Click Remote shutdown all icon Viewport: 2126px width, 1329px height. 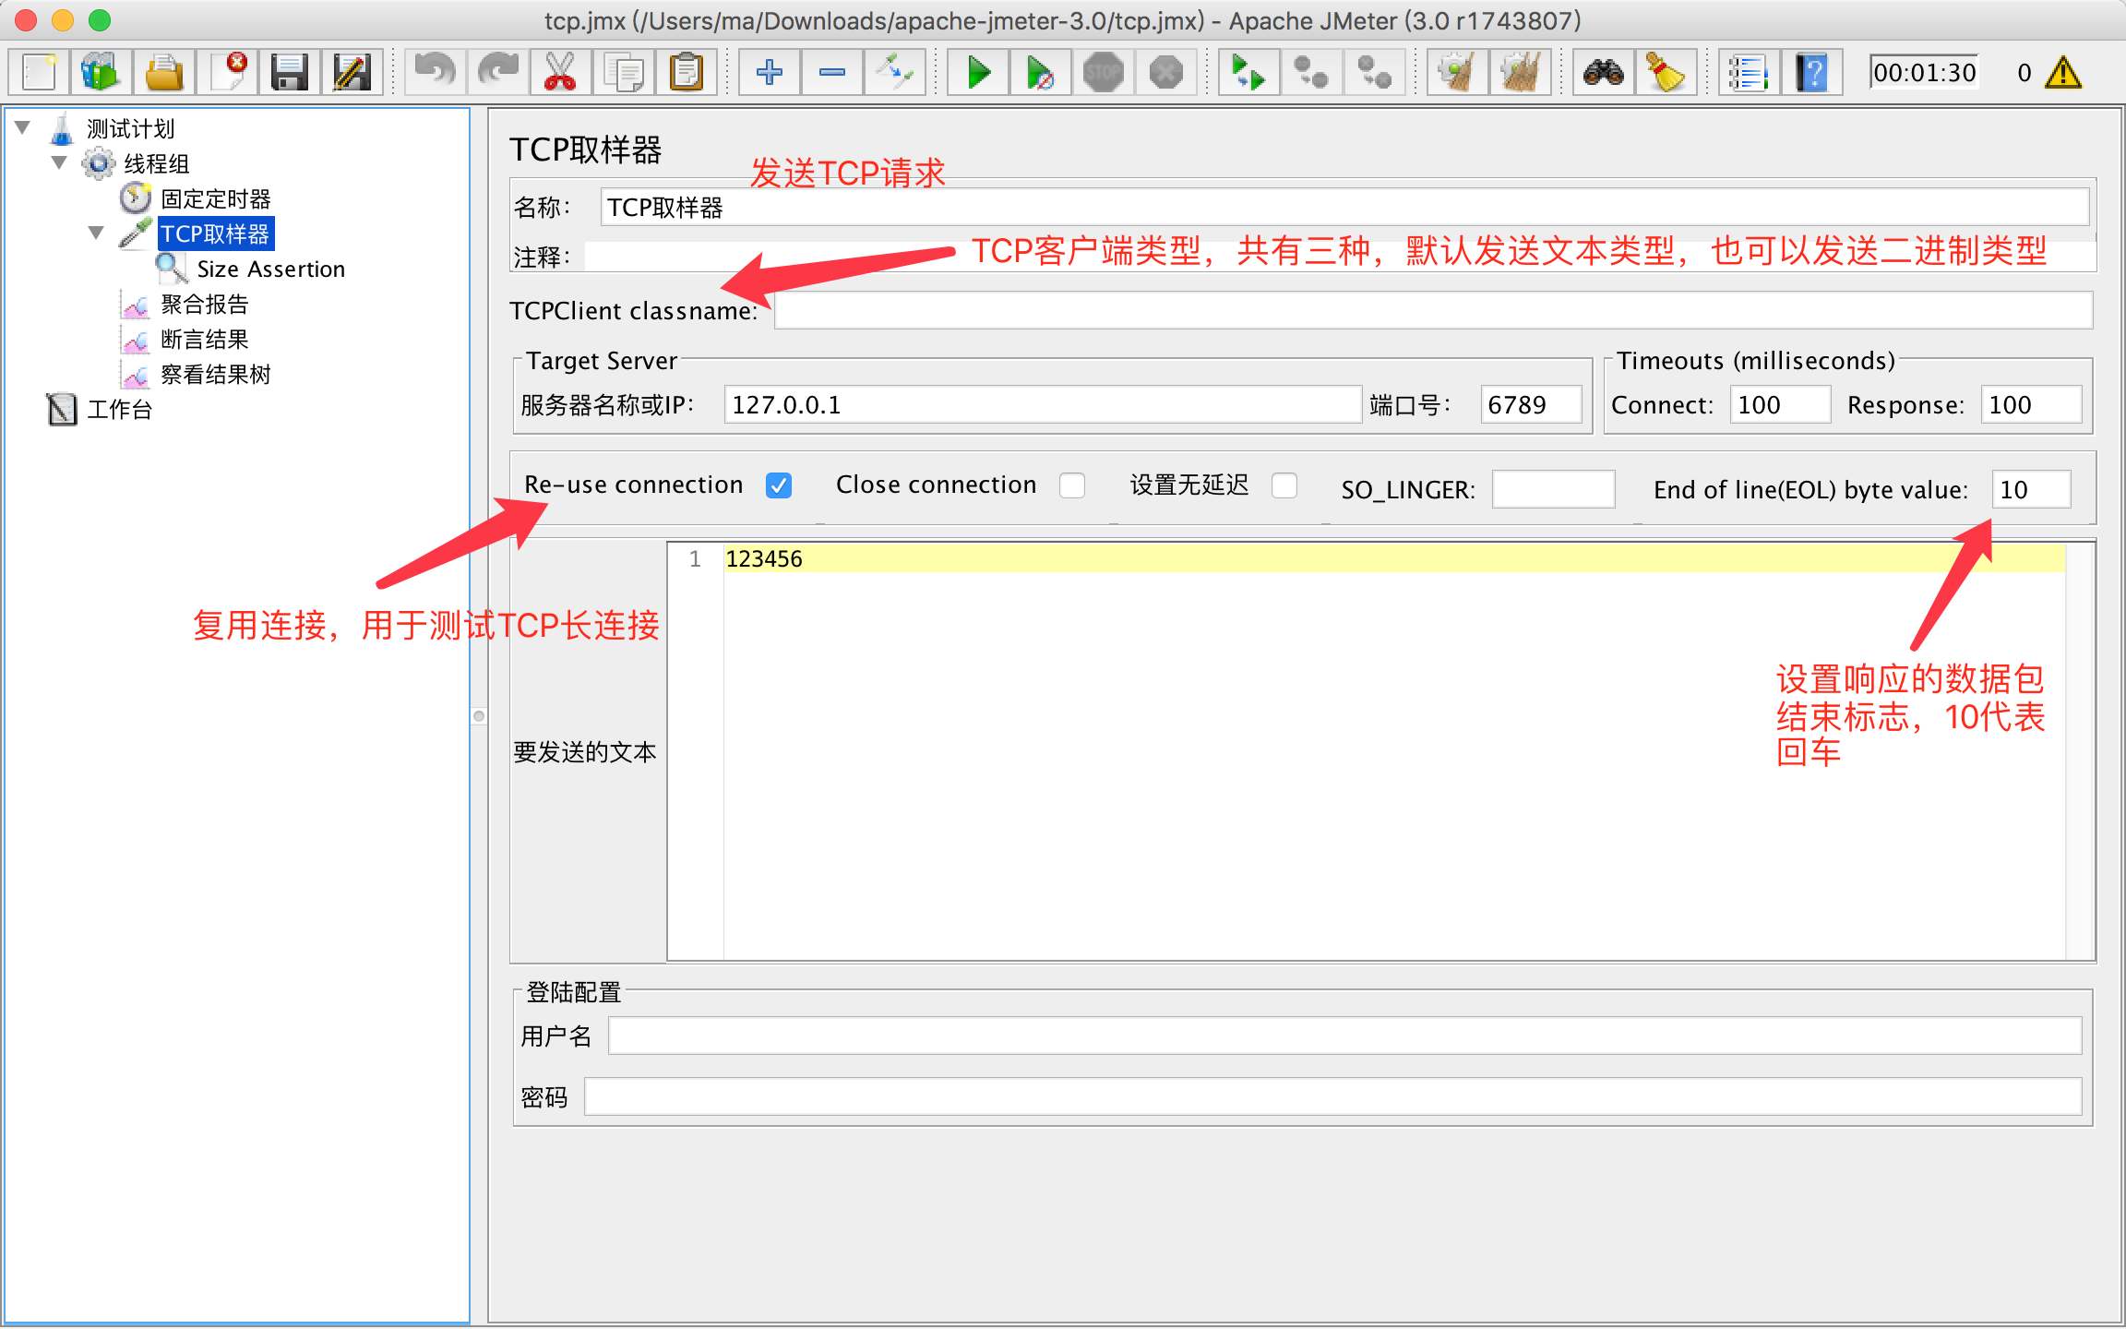[x=1374, y=72]
